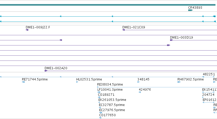The height and width of the screenshot is (119, 217).
Task: Select the purple feature ending in double arrowhead
Action: point(61,40)
